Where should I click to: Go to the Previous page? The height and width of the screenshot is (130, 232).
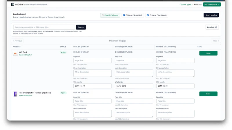click(x=17, y=41)
